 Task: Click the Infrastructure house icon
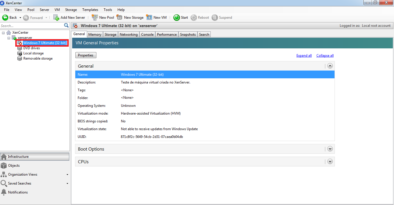pos(4,157)
